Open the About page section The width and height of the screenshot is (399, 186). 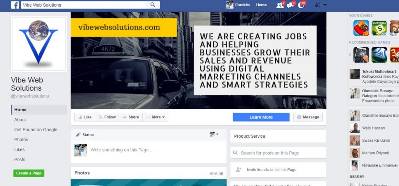(20, 120)
